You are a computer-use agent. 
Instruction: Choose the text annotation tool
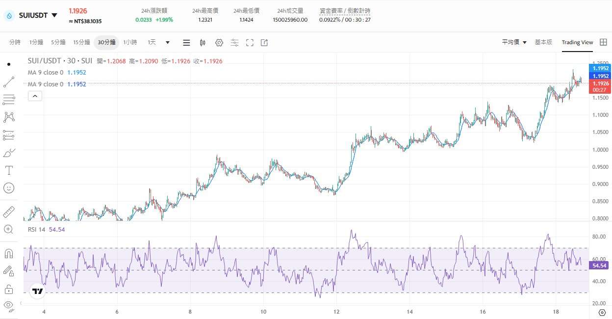9,170
